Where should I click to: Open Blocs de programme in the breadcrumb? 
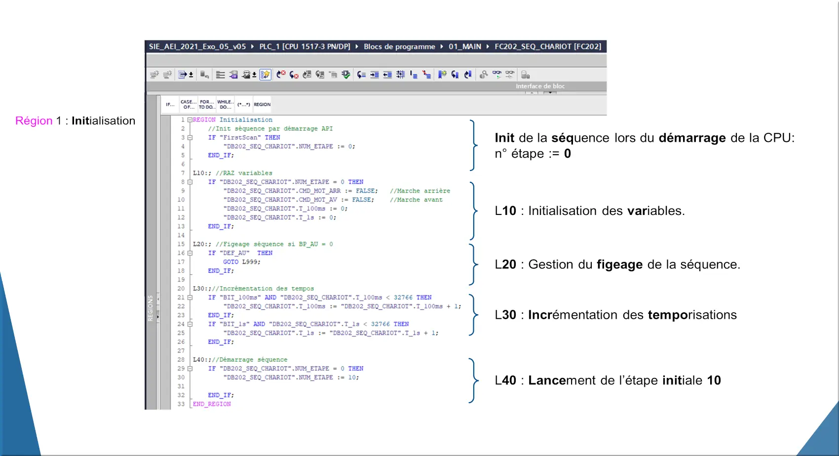click(x=399, y=46)
